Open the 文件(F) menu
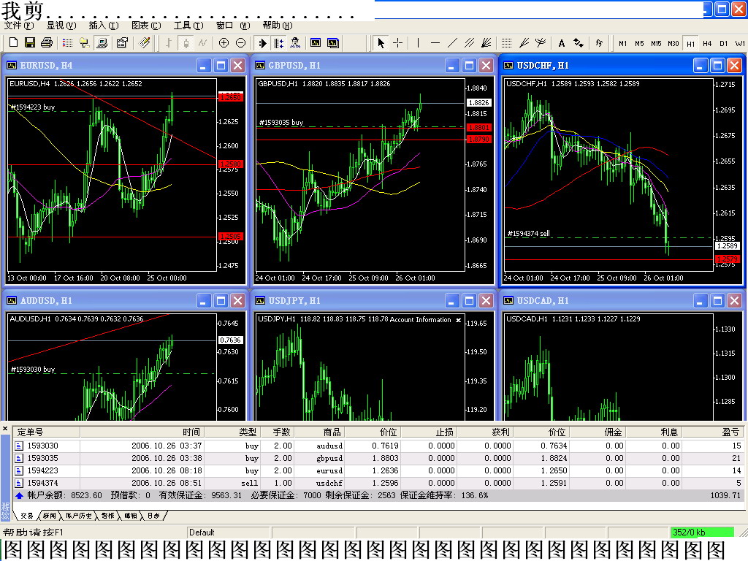The height and width of the screenshot is (561, 748). click(x=19, y=26)
